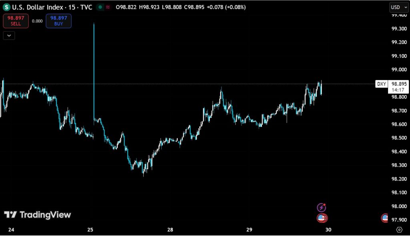
Task: Click the cut-off US flag icon by price axis
Action: [x=385, y=218]
